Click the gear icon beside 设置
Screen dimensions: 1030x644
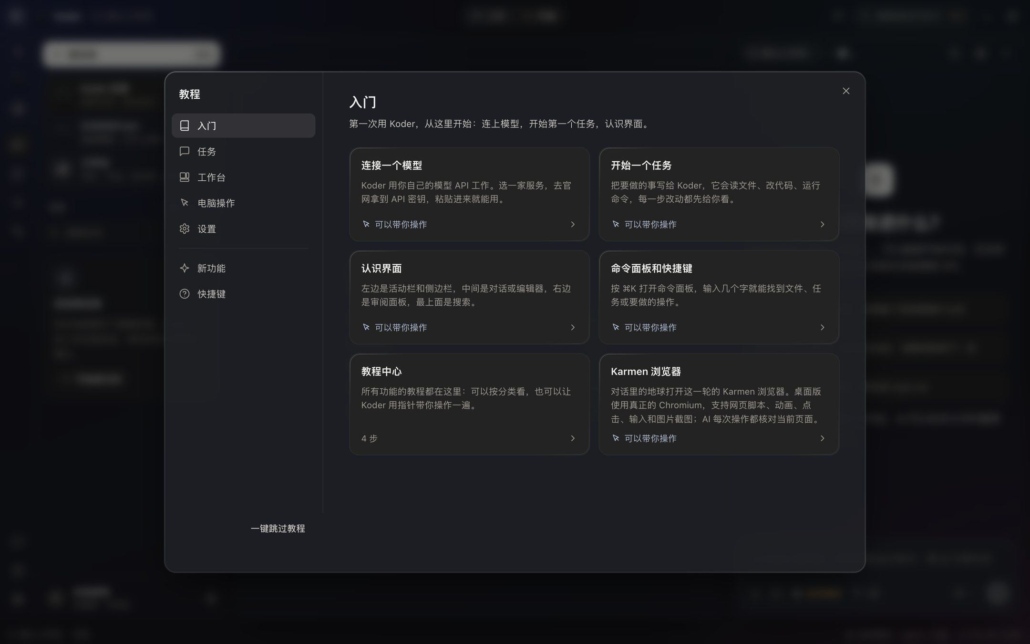coord(185,229)
